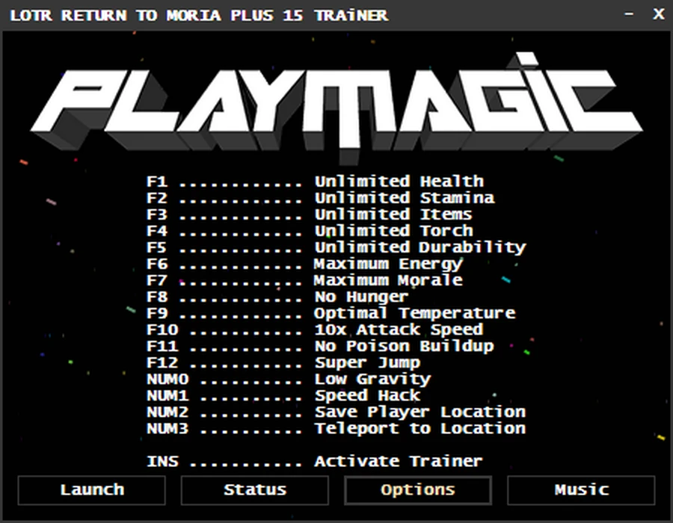673x523 pixels.
Task: Click the NUM0 hotkey label
Action: 168,380
